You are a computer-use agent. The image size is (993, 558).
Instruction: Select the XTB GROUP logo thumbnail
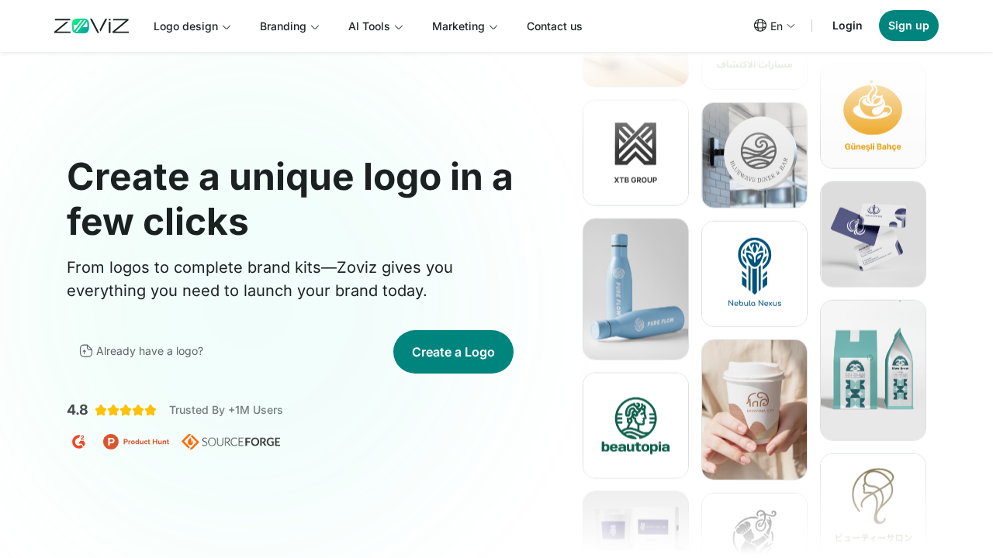(x=635, y=153)
